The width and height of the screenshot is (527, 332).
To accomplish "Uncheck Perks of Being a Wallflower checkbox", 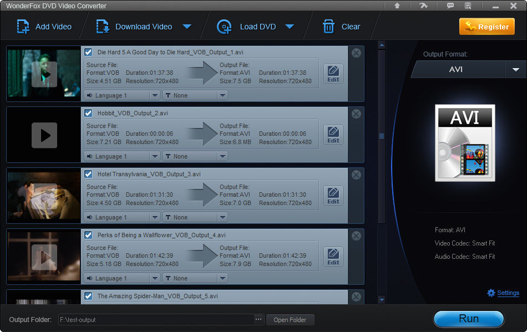I will 88,235.
